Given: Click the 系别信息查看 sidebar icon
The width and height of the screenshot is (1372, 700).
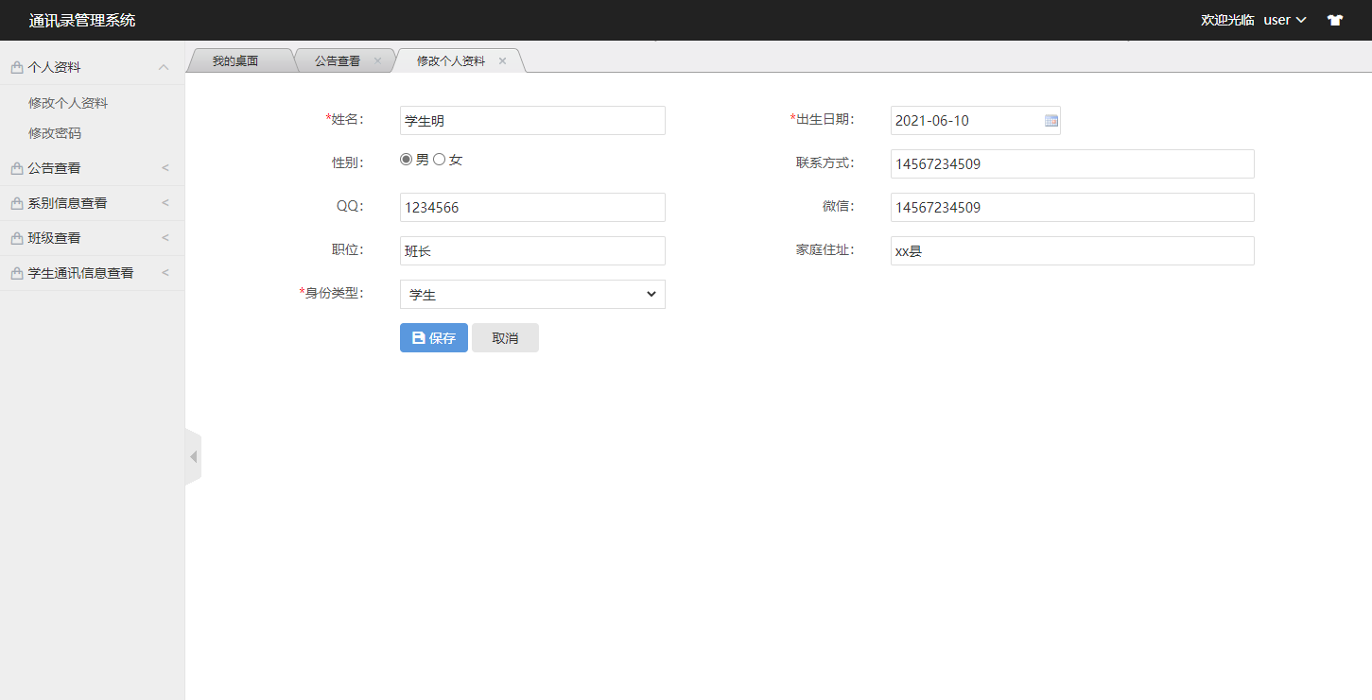Looking at the screenshot, I should tap(15, 202).
